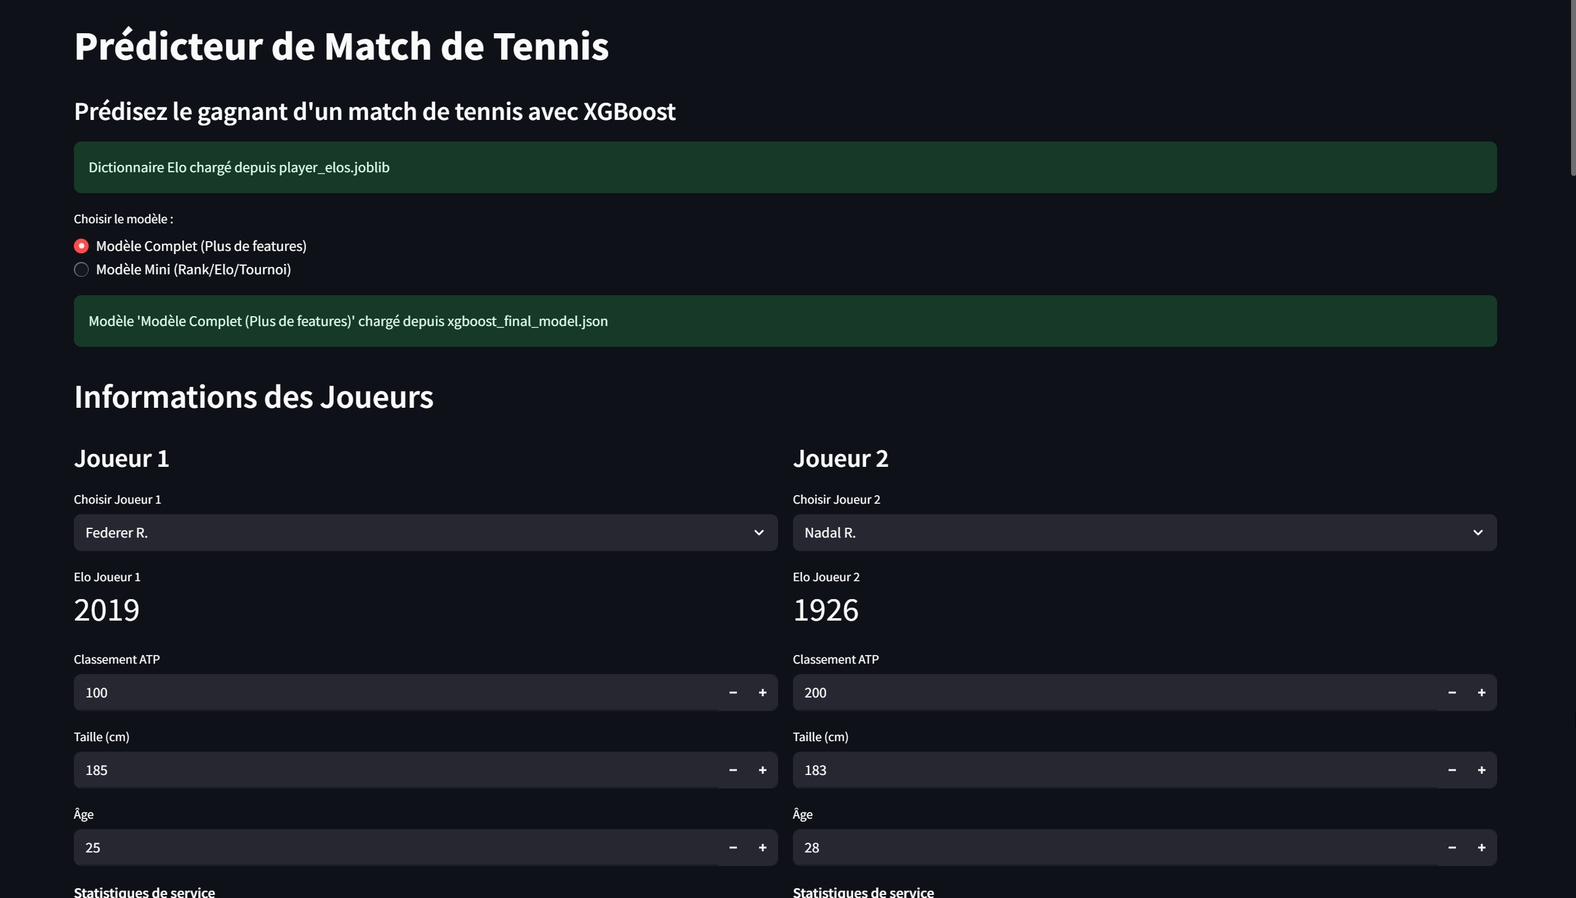The image size is (1576, 898).
Task: Click chevron arrow beside Nadal R.
Action: (1477, 533)
